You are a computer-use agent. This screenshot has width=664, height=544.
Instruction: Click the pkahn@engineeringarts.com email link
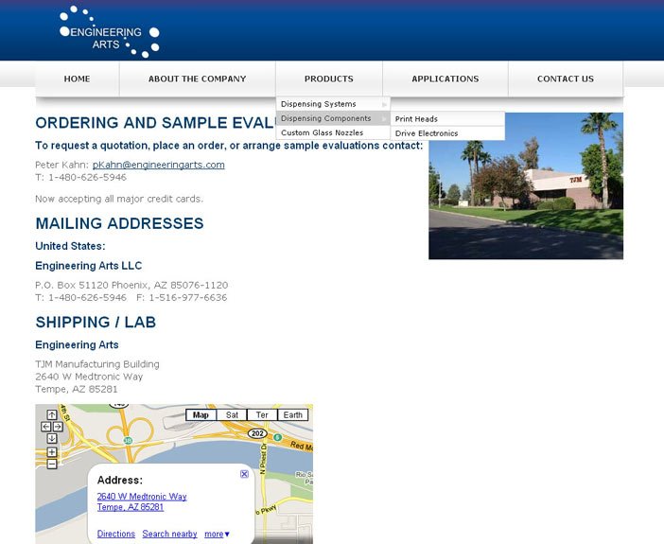[158, 165]
